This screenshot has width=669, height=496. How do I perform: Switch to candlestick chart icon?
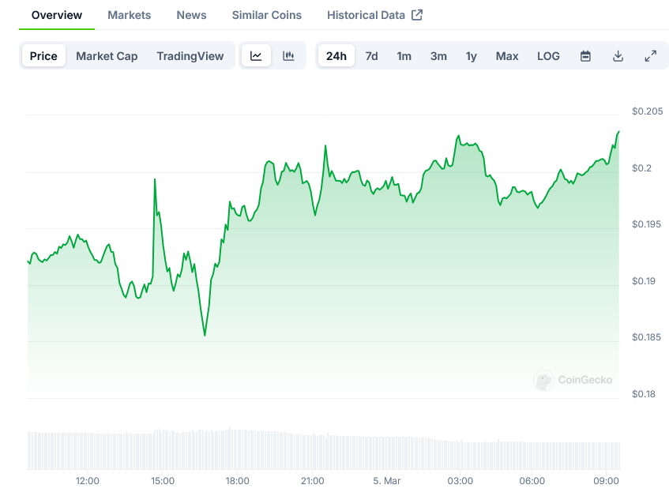pos(288,56)
